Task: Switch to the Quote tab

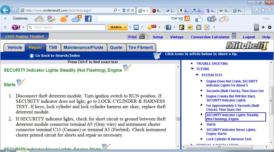Action: coord(116,47)
